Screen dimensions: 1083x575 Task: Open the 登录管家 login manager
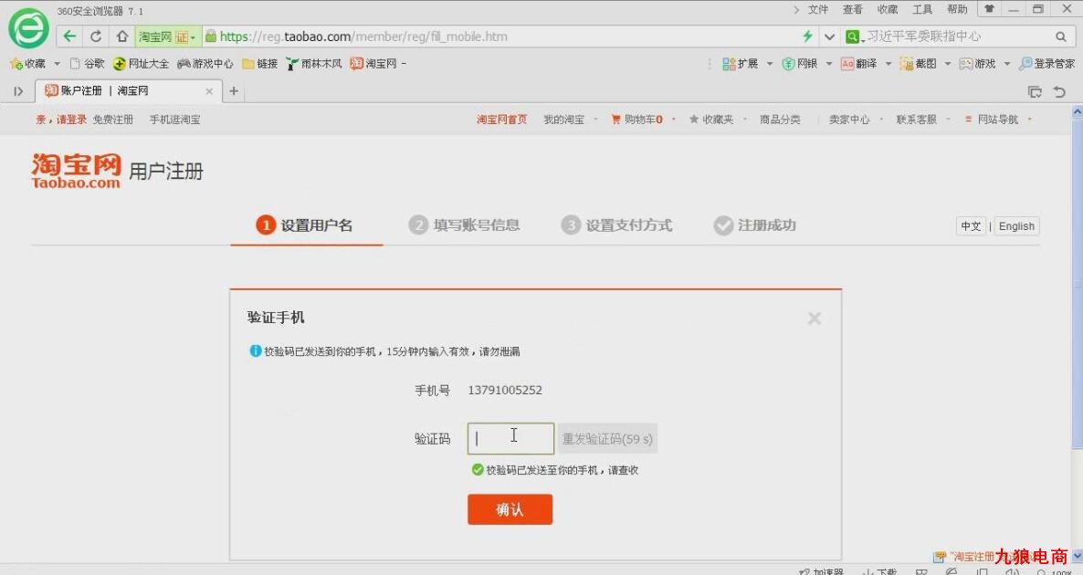tap(1046, 62)
